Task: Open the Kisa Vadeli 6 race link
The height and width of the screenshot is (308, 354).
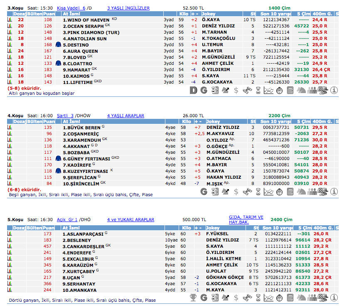Action: pos(71,8)
